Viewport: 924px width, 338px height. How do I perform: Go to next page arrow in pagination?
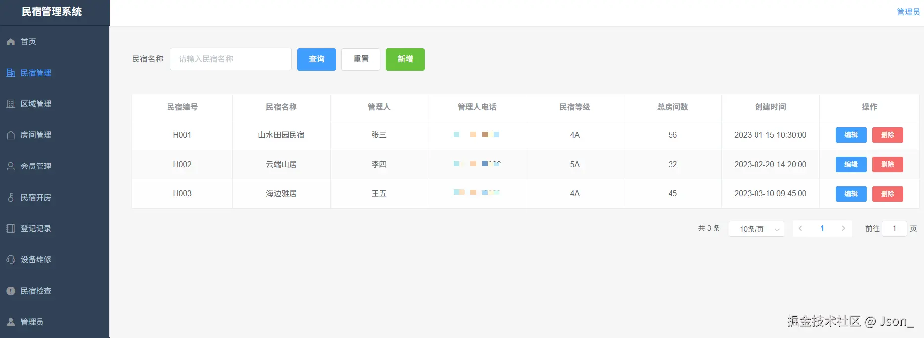coord(843,228)
